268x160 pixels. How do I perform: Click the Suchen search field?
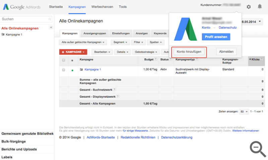26,19
